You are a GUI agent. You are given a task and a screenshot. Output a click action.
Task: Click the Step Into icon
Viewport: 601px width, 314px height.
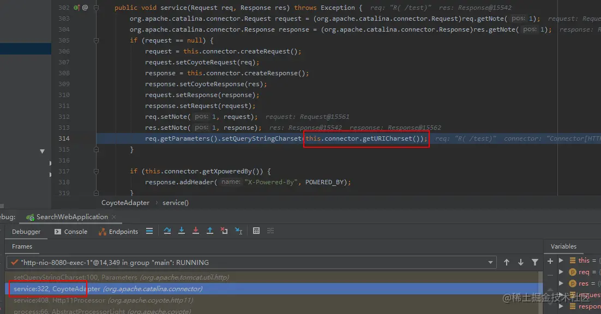[182, 231]
